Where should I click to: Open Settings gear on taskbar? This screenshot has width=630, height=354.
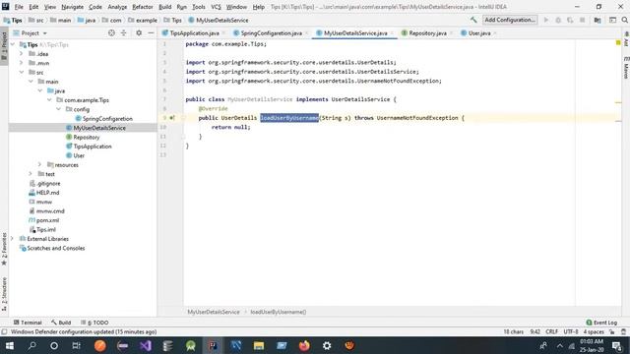click(x=327, y=345)
